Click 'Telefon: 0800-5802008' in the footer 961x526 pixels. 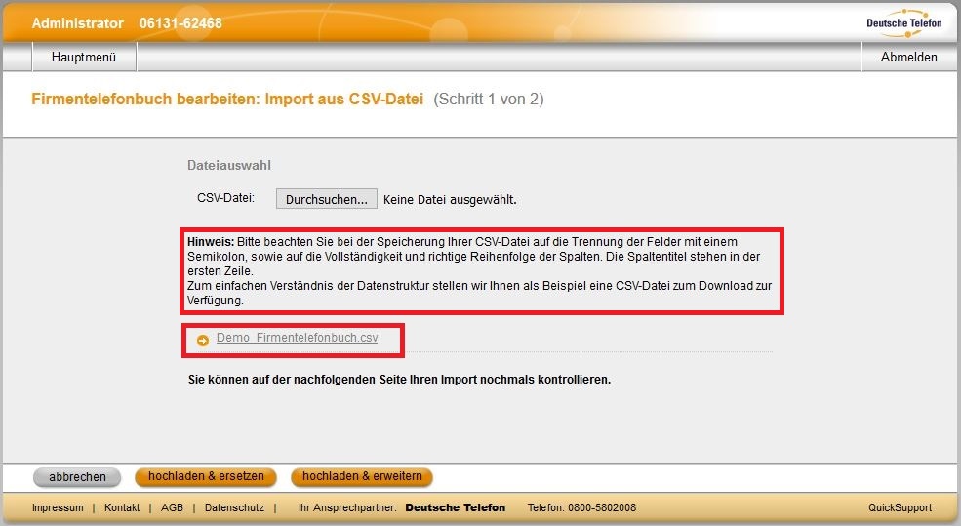[x=581, y=507]
